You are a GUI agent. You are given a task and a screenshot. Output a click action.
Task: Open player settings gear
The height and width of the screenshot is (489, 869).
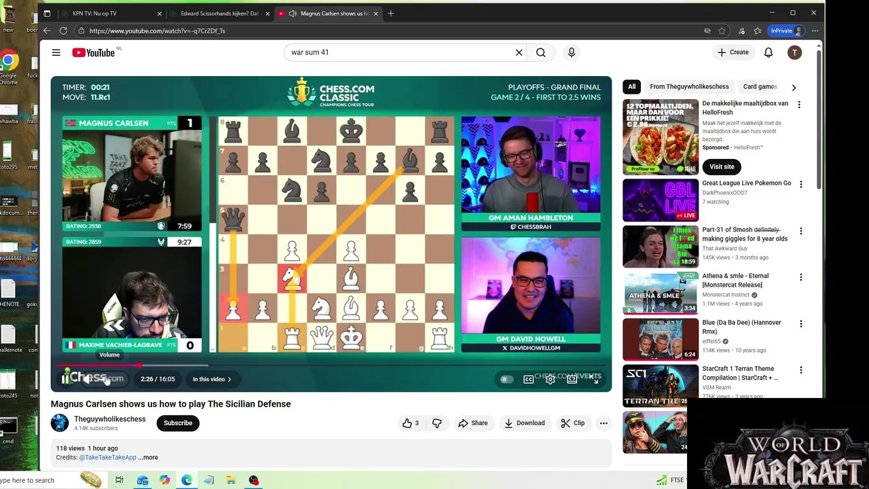[x=551, y=379]
